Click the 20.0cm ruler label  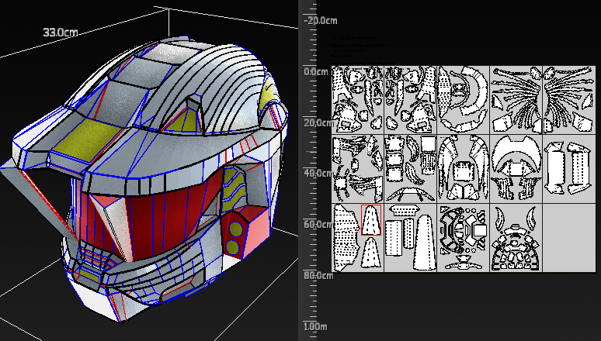pyautogui.click(x=319, y=123)
